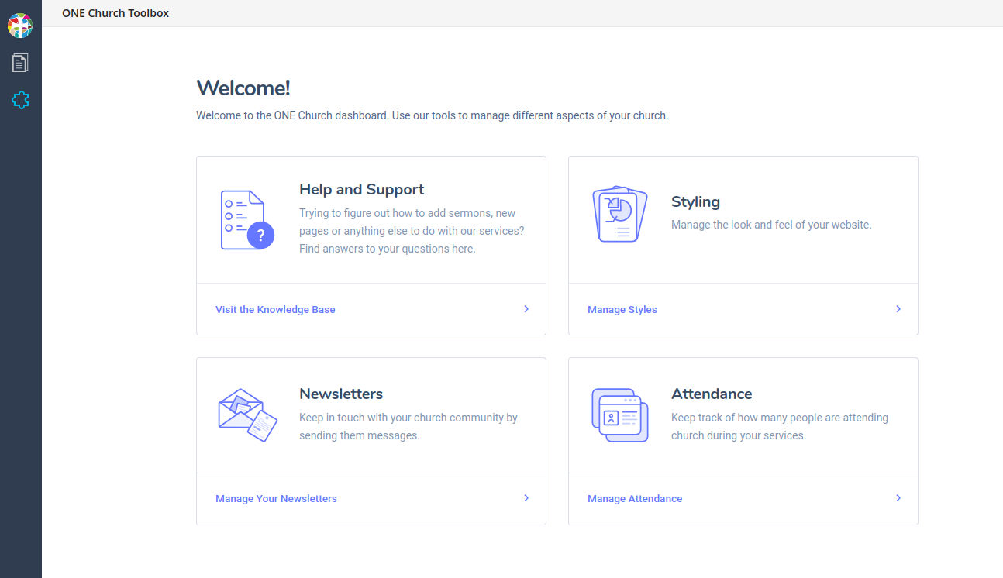Click the Attendance windows icon

pos(619,415)
